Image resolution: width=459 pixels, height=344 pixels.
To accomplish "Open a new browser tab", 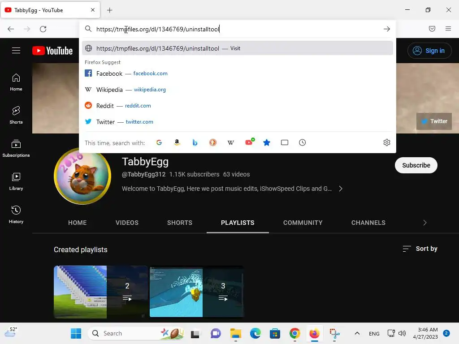I will click(x=109, y=10).
